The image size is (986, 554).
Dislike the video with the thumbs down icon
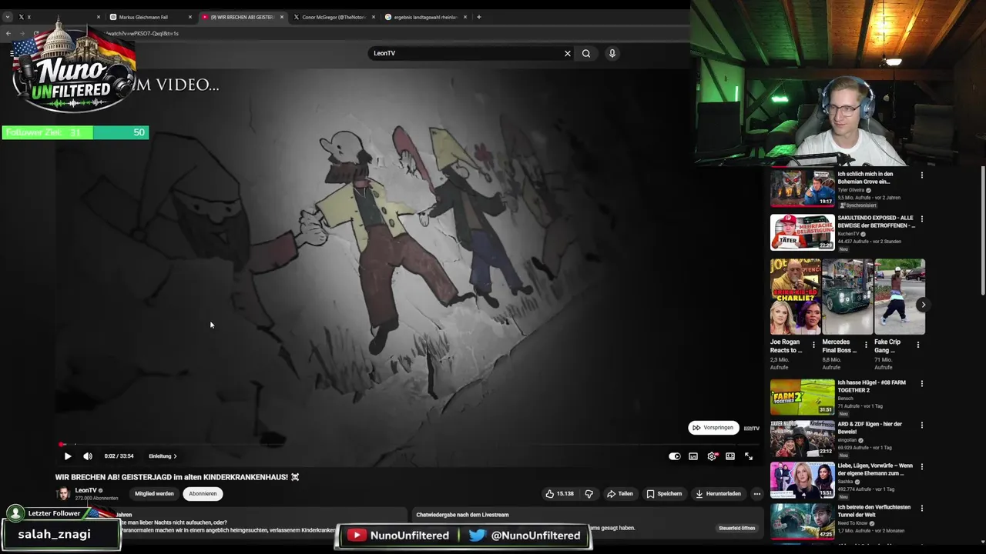pyautogui.click(x=589, y=494)
